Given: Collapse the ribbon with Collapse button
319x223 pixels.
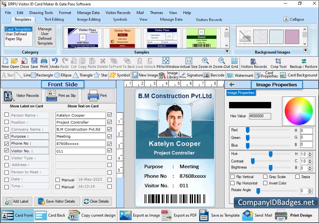Looking at the screenshot, I should (294, 19).
